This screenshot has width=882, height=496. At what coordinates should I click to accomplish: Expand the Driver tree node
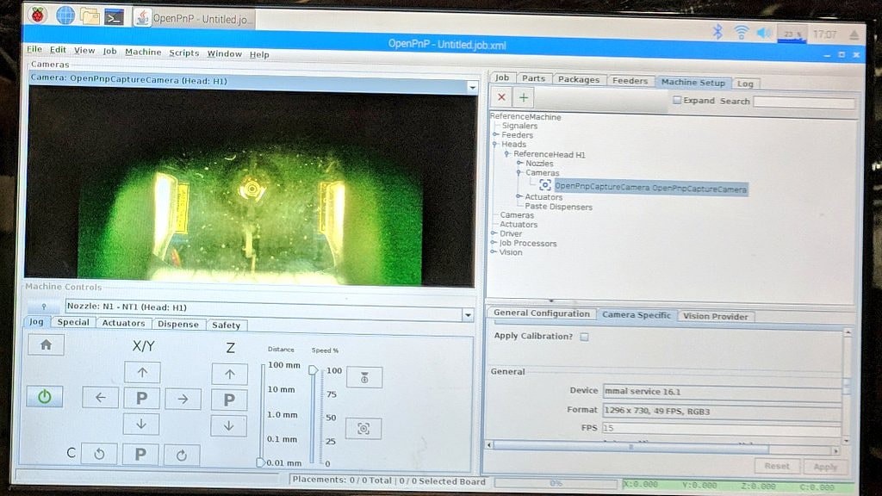[494, 232]
